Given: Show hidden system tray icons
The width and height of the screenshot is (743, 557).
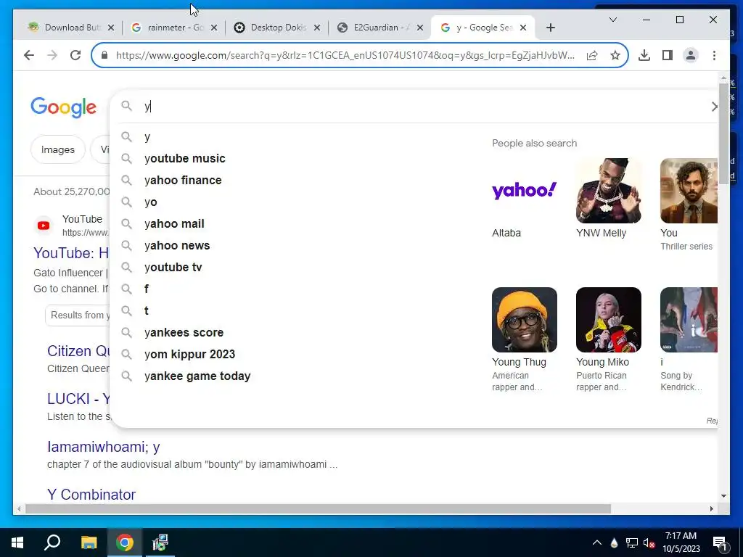Looking at the screenshot, I should [597, 542].
